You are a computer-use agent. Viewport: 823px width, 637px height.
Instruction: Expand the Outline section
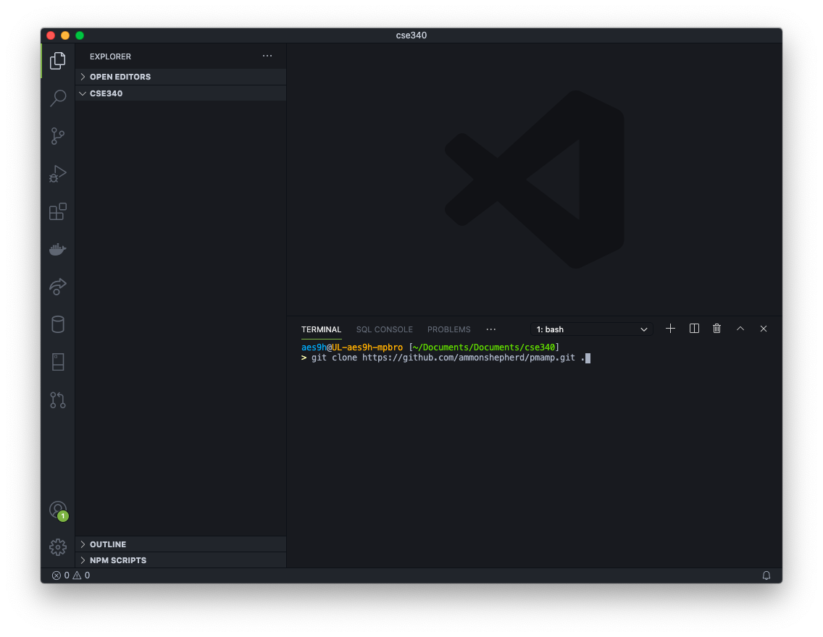click(180, 544)
